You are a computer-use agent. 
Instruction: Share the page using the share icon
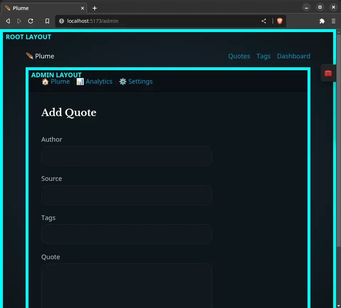[263, 21]
